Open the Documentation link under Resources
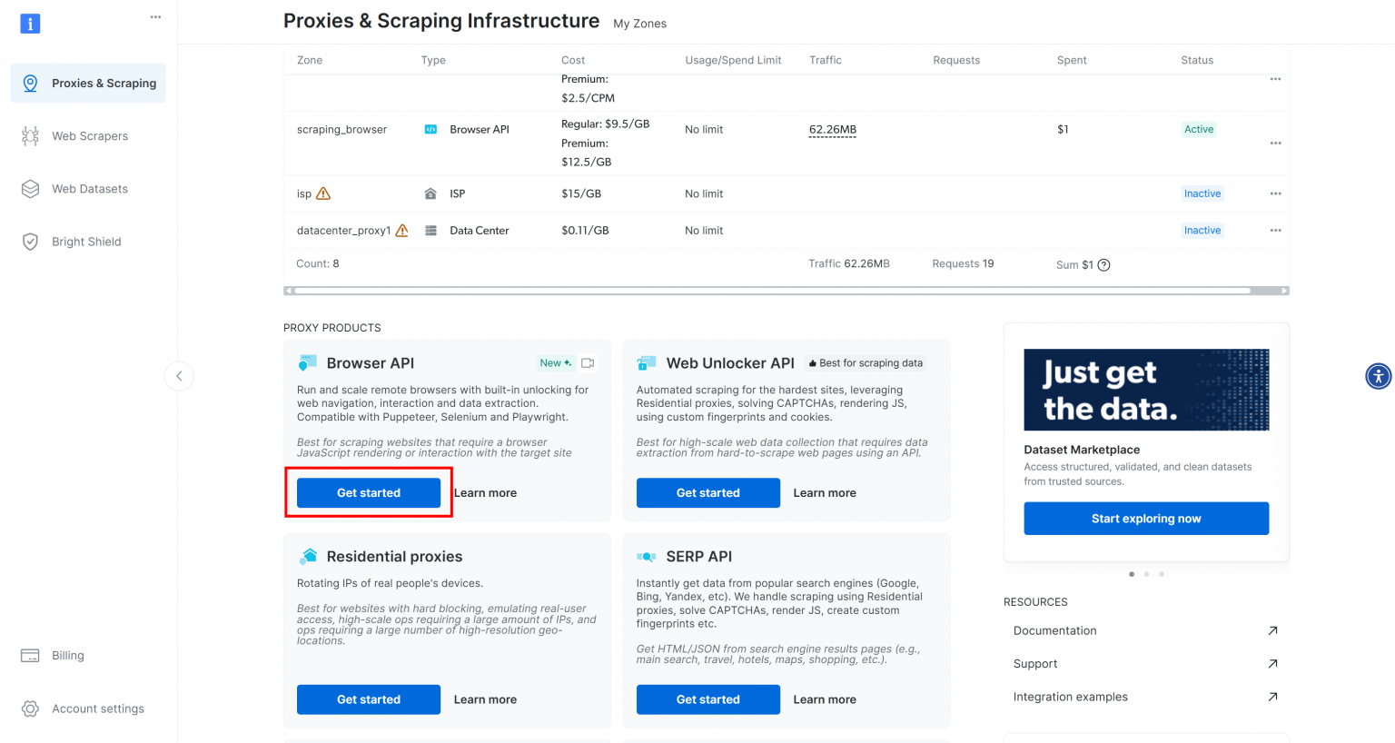 click(x=1054, y=630)
